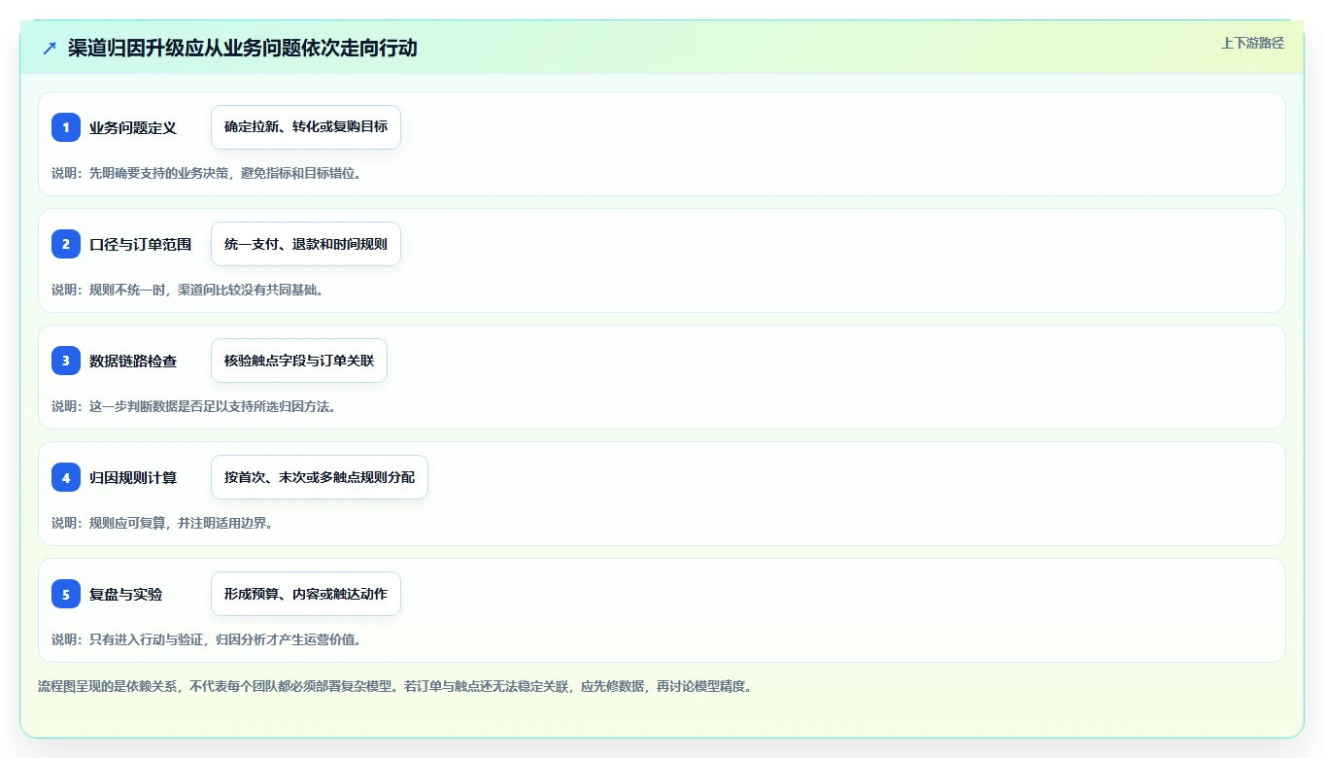The width and height of the screenshot is (1324, 758).
Task: Click the 数据链路检查 step title
Action: [133, 361]
